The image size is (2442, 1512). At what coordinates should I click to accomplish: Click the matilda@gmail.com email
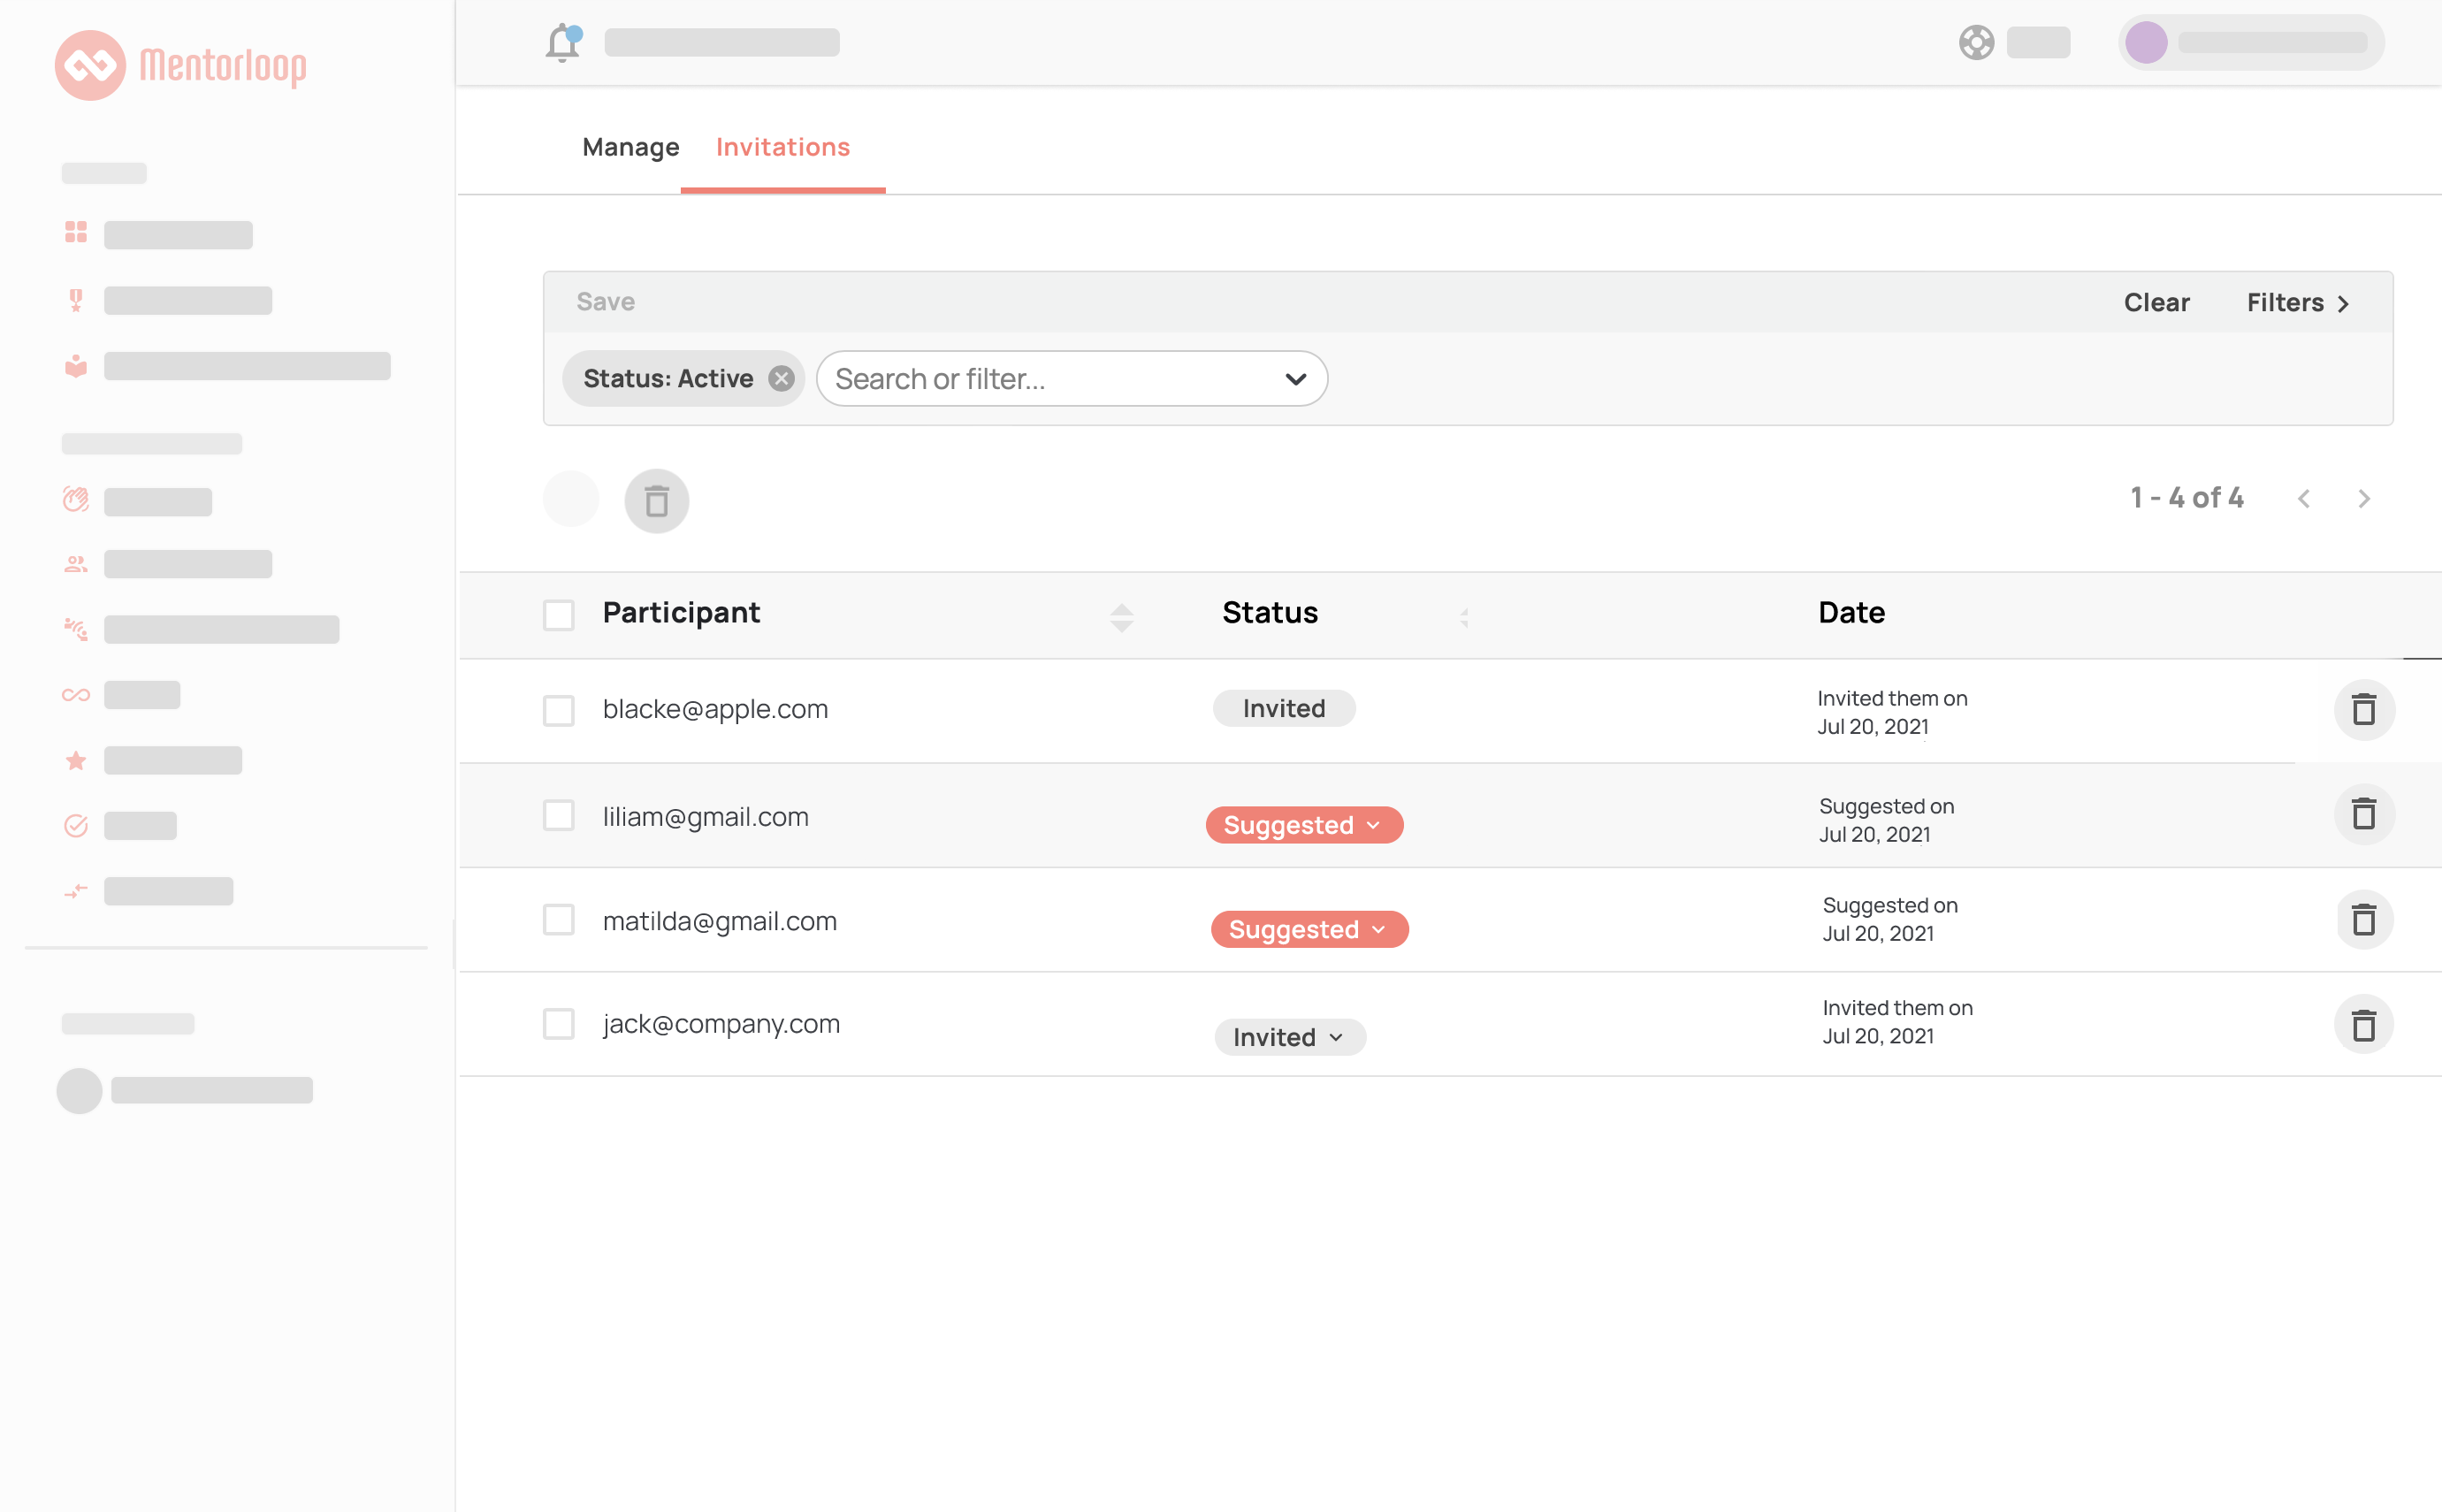(719, 921)
